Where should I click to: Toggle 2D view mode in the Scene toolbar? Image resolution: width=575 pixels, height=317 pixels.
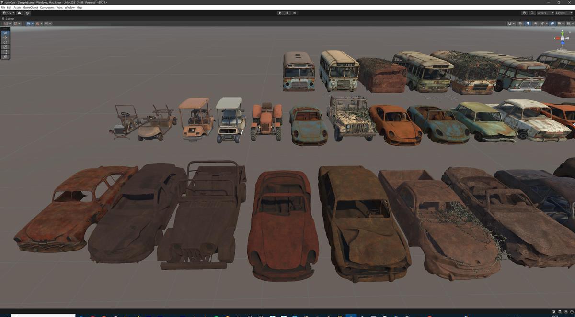(520, 23)
